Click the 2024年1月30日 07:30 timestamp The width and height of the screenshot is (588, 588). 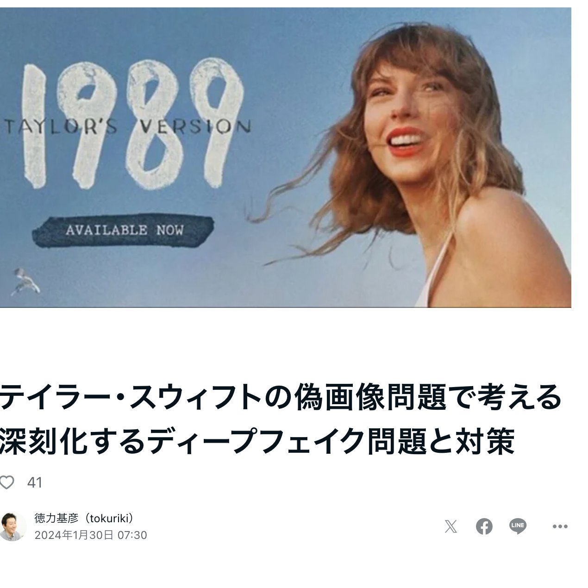pos(91,535)
